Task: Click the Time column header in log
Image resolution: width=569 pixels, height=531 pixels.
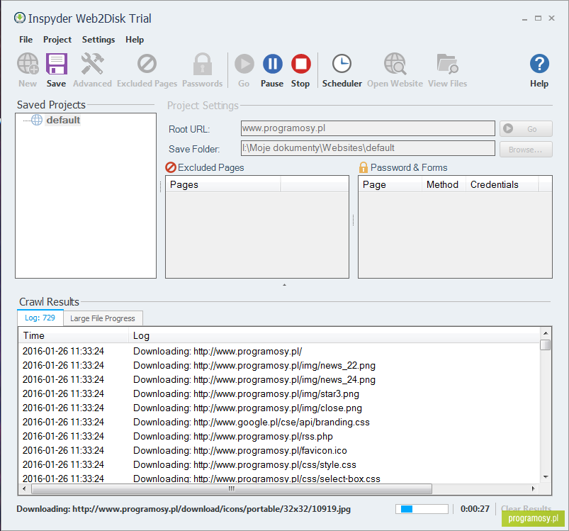Action: tap(73, 335)
